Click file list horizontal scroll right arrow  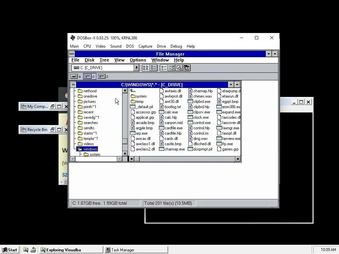(x=237, y=159)
